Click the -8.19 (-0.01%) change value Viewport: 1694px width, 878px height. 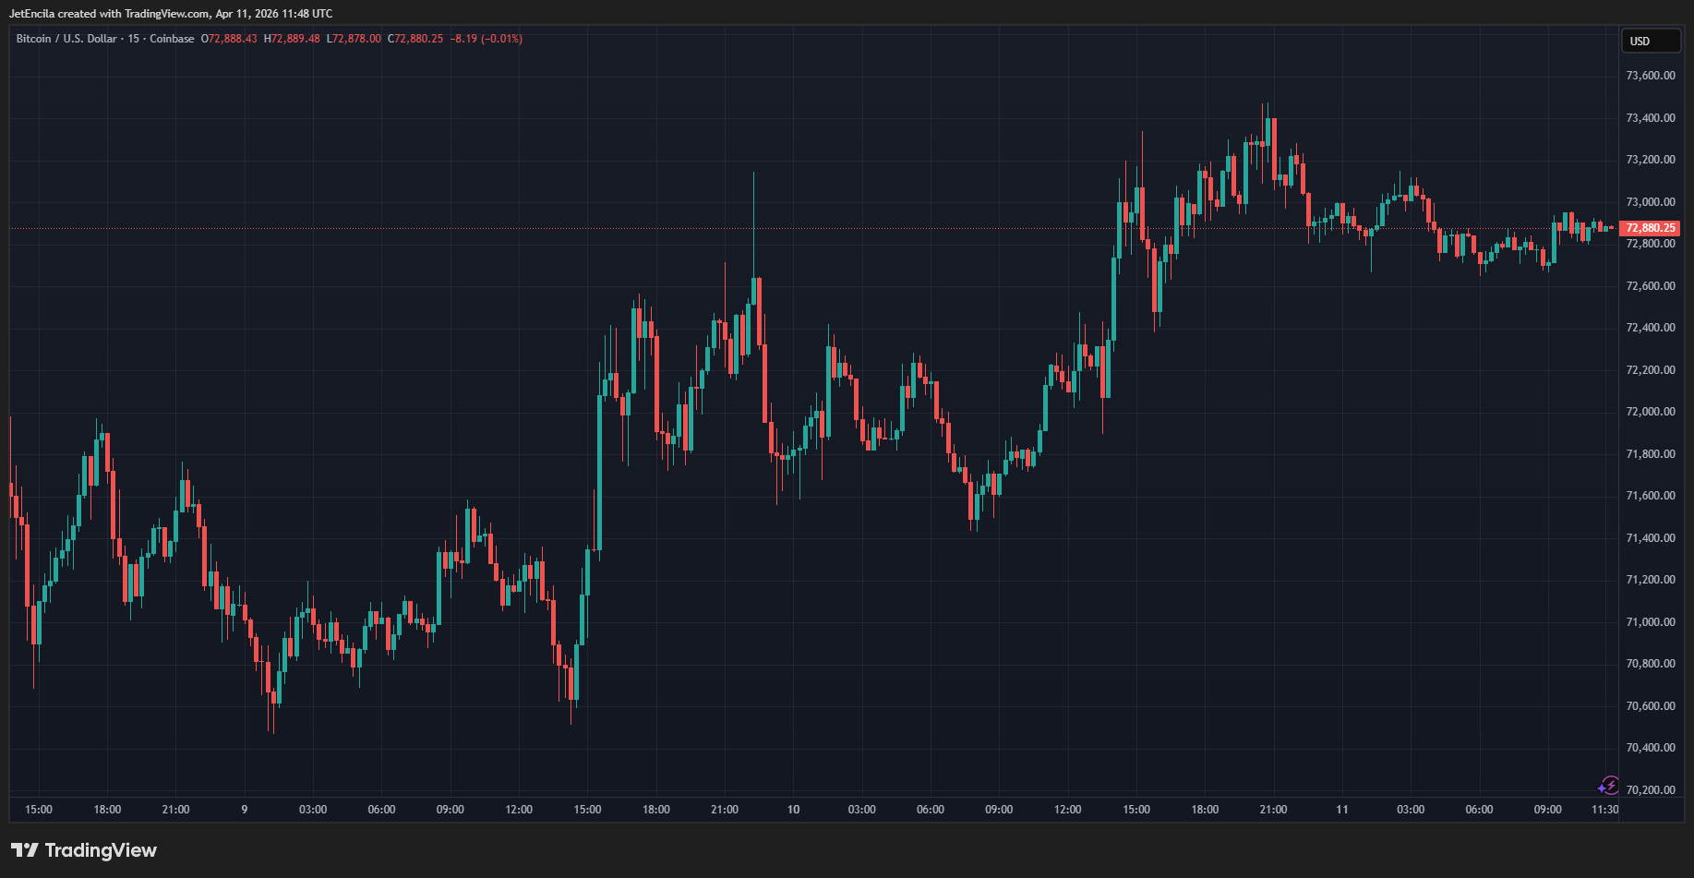(487, 39)
